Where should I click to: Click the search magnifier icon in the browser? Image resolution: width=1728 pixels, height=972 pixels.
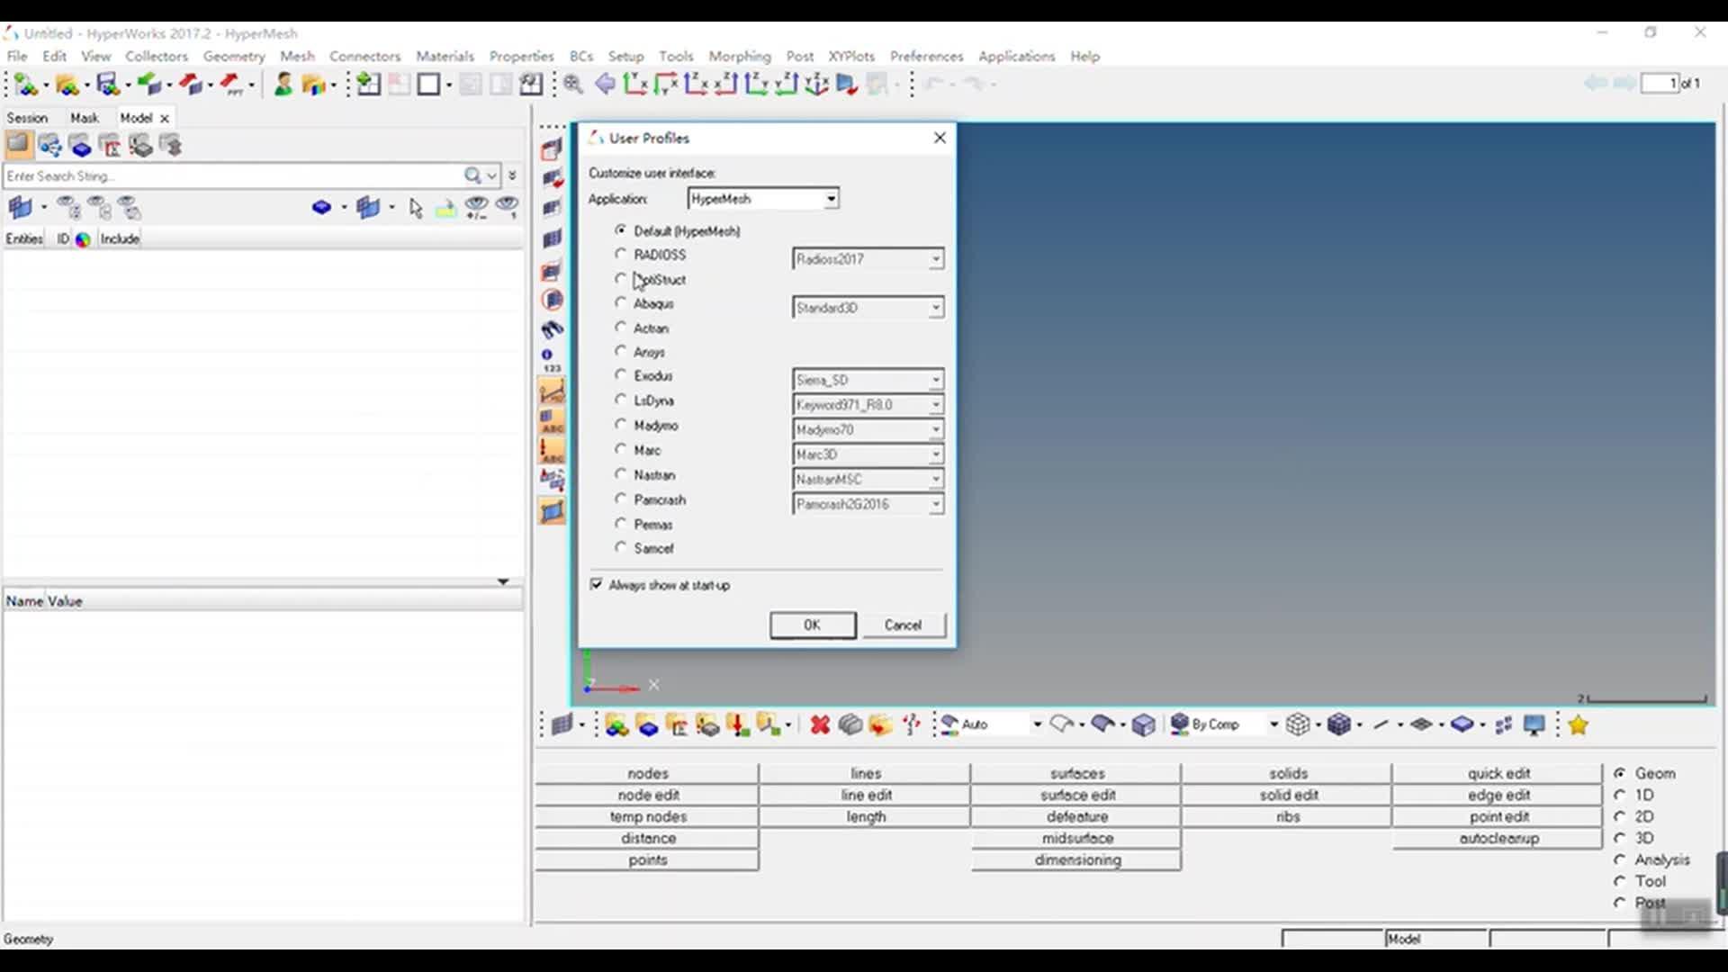tap(472, 175)
